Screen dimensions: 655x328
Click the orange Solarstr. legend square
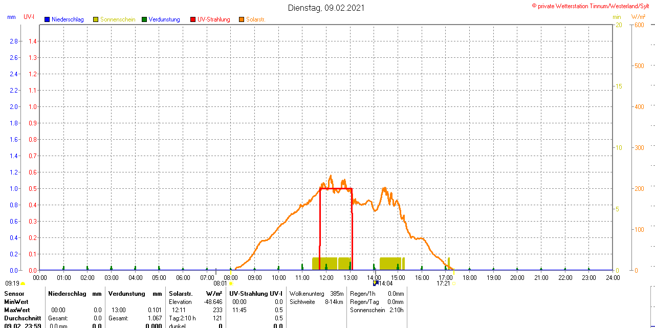click(x=242, y=19)
